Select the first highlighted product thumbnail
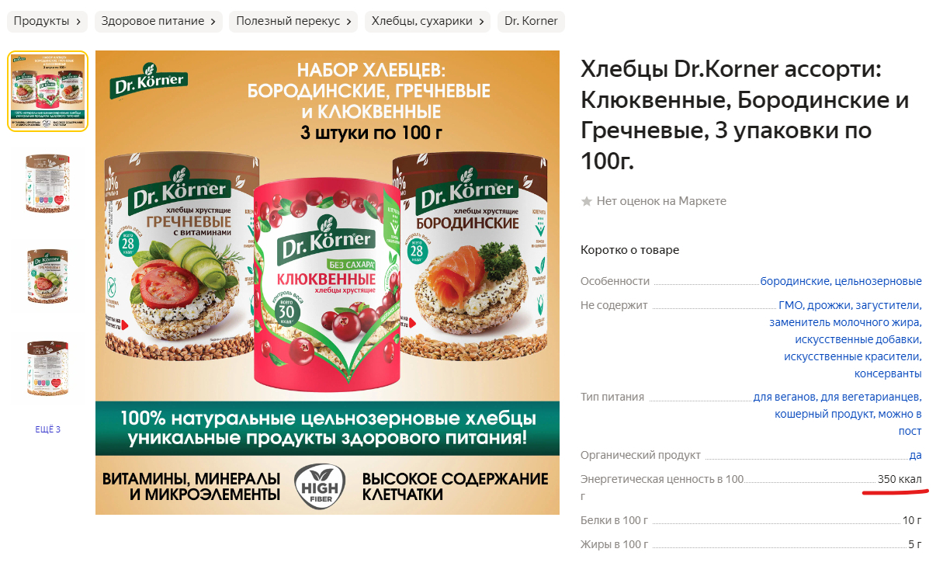This screenshot has height=566, width=943. [47, 91]
